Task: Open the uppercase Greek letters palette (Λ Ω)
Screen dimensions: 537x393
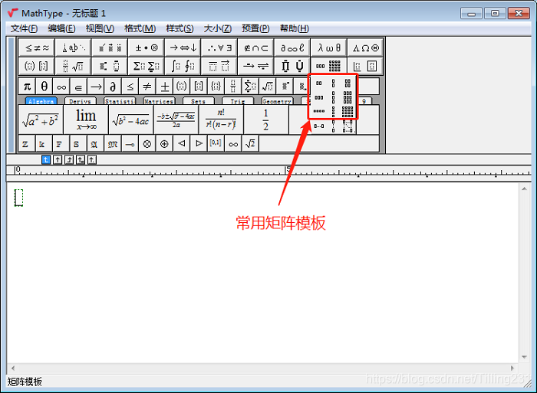Action: click(x=365, y=48)
